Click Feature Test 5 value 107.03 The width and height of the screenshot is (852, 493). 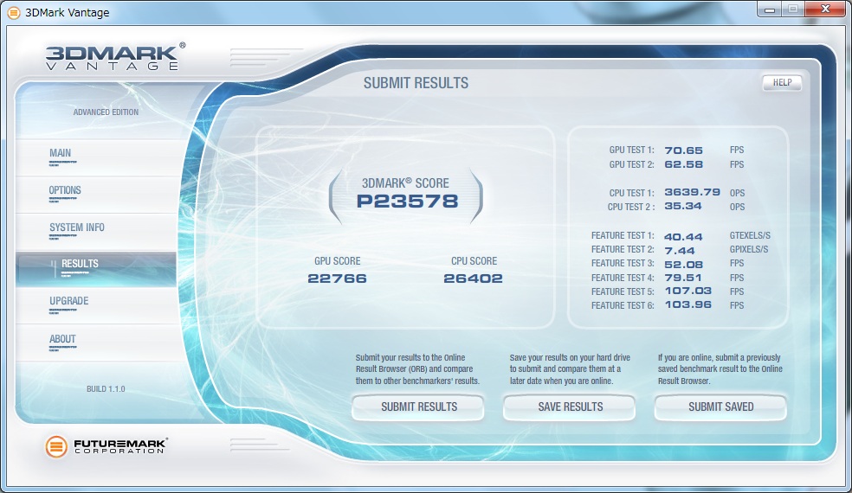[687, 291]
